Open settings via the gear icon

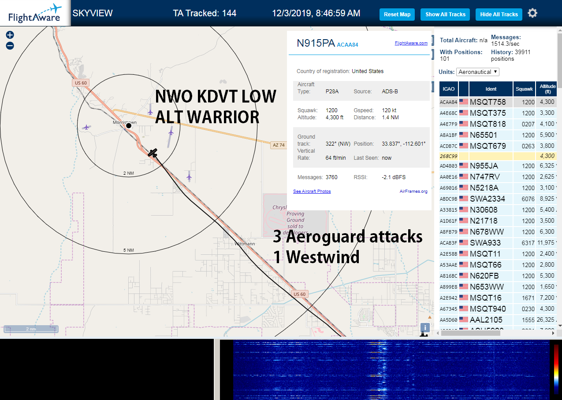pos(532,13)
